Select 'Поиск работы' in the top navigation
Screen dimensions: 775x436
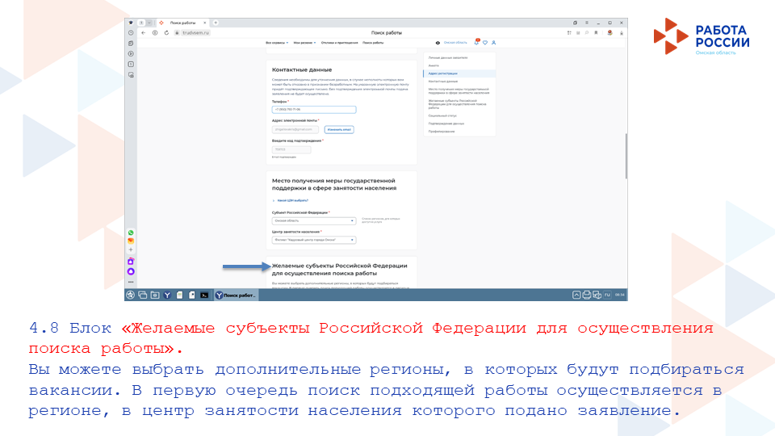tap(372, 42)
